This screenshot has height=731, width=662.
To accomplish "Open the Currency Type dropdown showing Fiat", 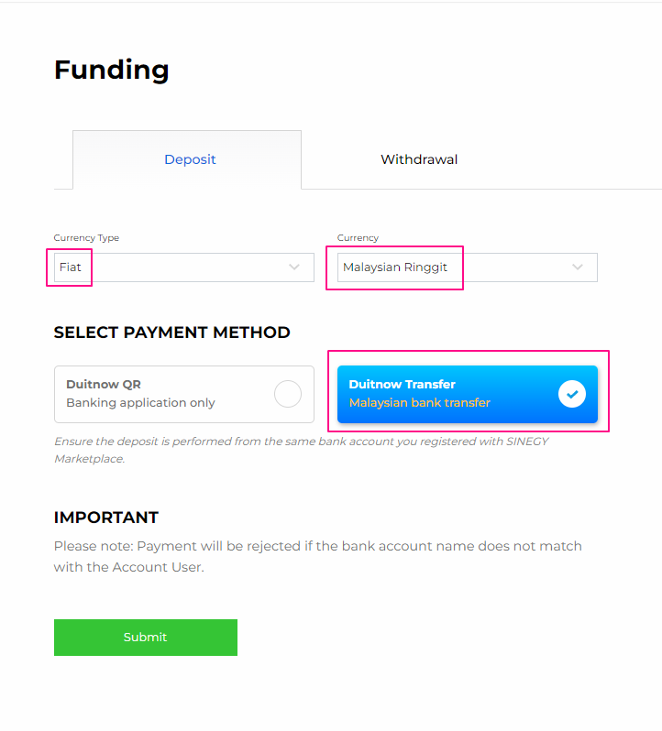I will coord(184,267).
